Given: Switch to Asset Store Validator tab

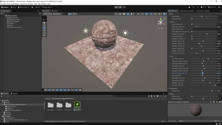Looking at the screenshot, I should pos(203,11).
